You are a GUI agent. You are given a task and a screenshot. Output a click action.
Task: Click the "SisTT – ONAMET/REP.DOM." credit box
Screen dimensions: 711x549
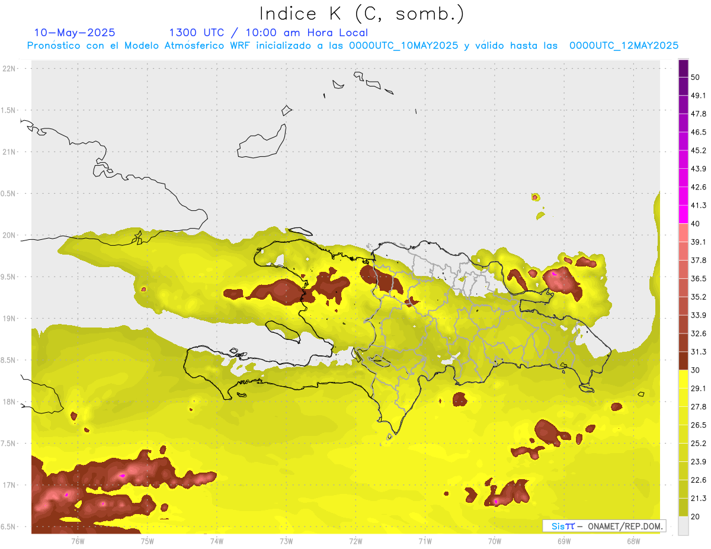point(604,526)
